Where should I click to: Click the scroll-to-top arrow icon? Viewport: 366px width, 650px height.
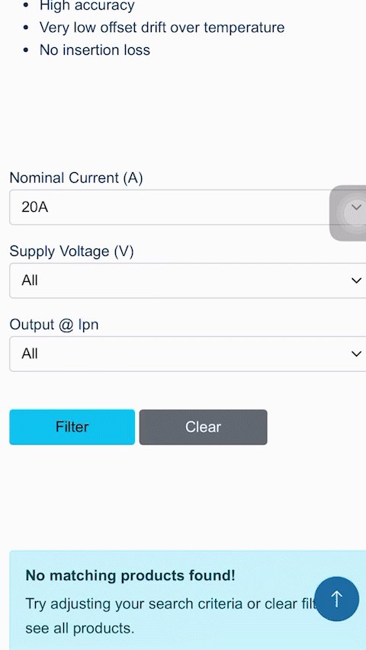tap(336, 599)
